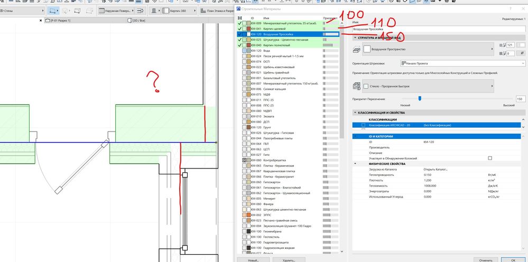Click the Приоритет Пересечения slider handle
Viewport: 528px width, 262px height.
point(420,98)
